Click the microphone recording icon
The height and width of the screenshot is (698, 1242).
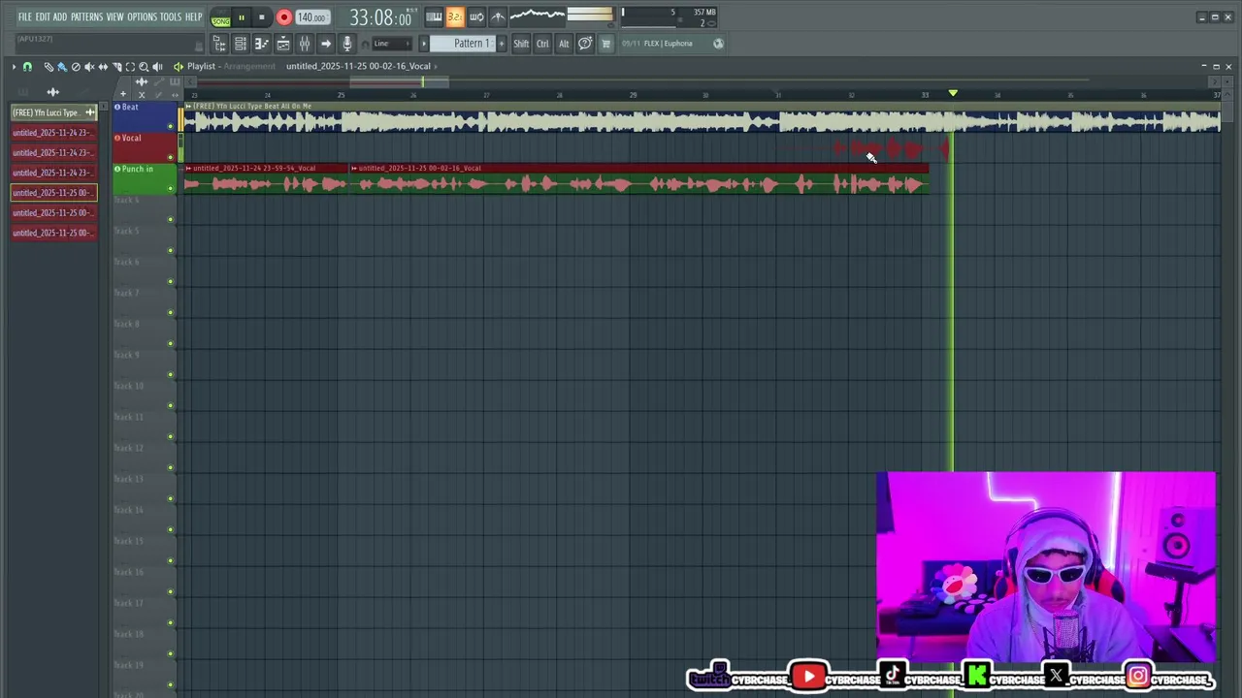pos(347,44)
